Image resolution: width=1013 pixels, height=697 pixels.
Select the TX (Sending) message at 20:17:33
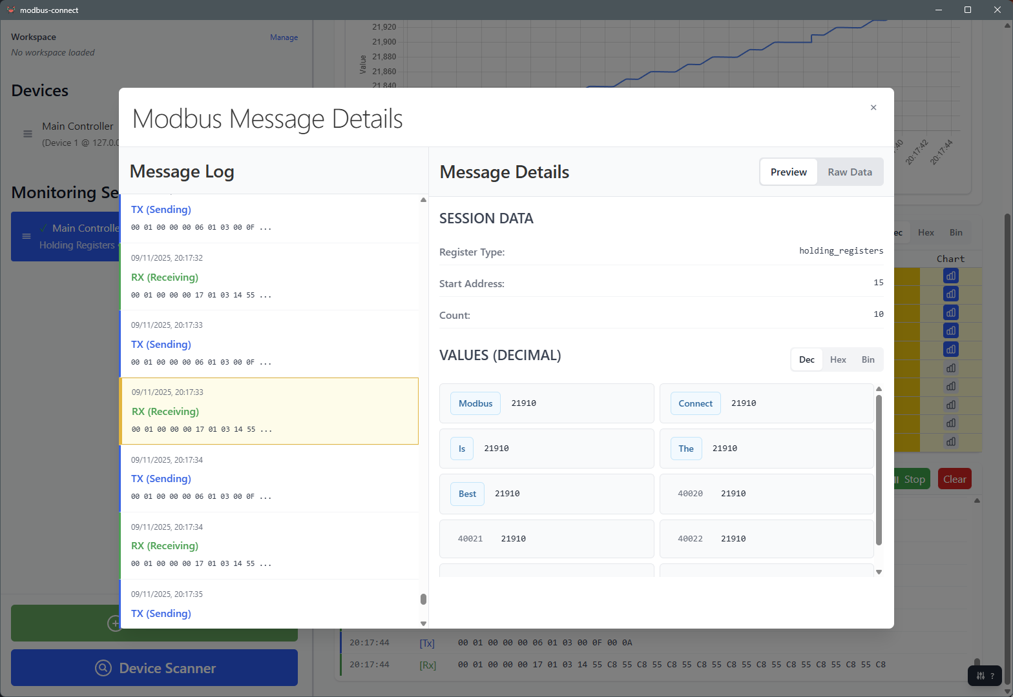click(x=269, y=344)
